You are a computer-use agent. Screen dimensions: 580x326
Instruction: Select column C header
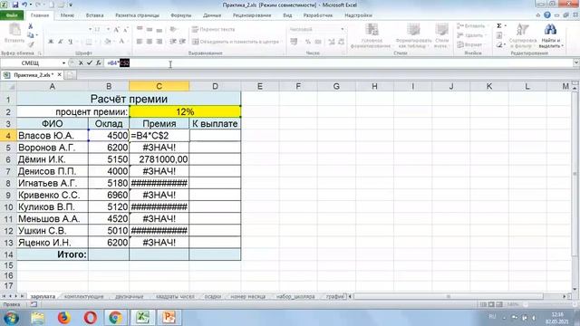click(159, 86)
